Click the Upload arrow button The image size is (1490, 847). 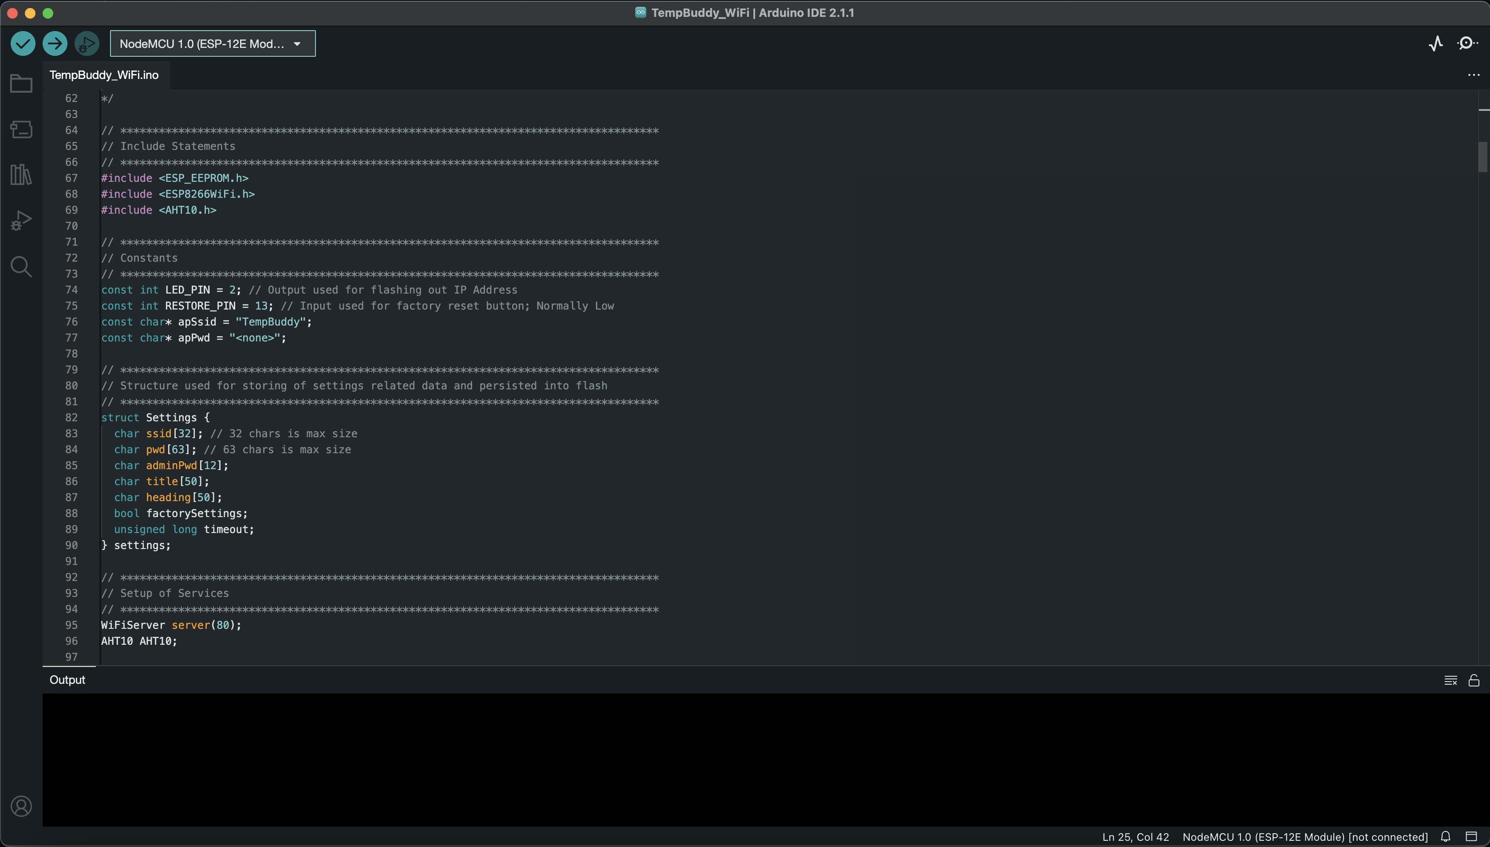click(x=55, y=43)
